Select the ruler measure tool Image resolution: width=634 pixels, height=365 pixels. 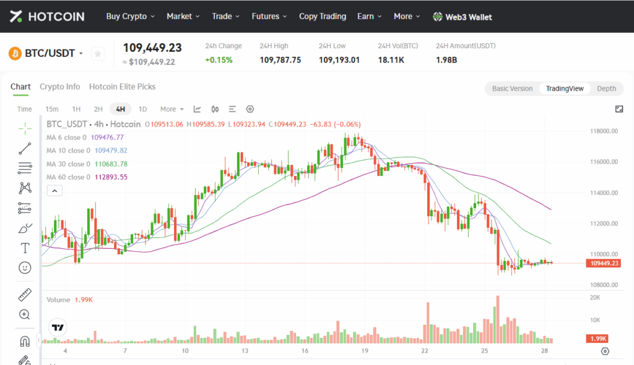tap(25, 295)
